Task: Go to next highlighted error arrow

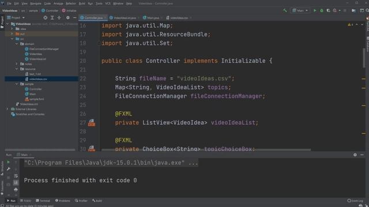Action: pos(362,25)
